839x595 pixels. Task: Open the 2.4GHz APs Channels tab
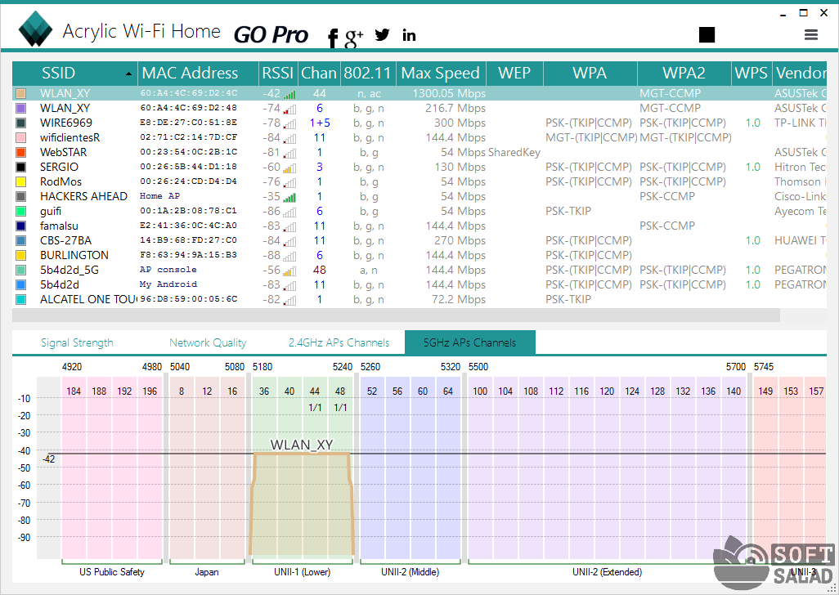point(339,342)
